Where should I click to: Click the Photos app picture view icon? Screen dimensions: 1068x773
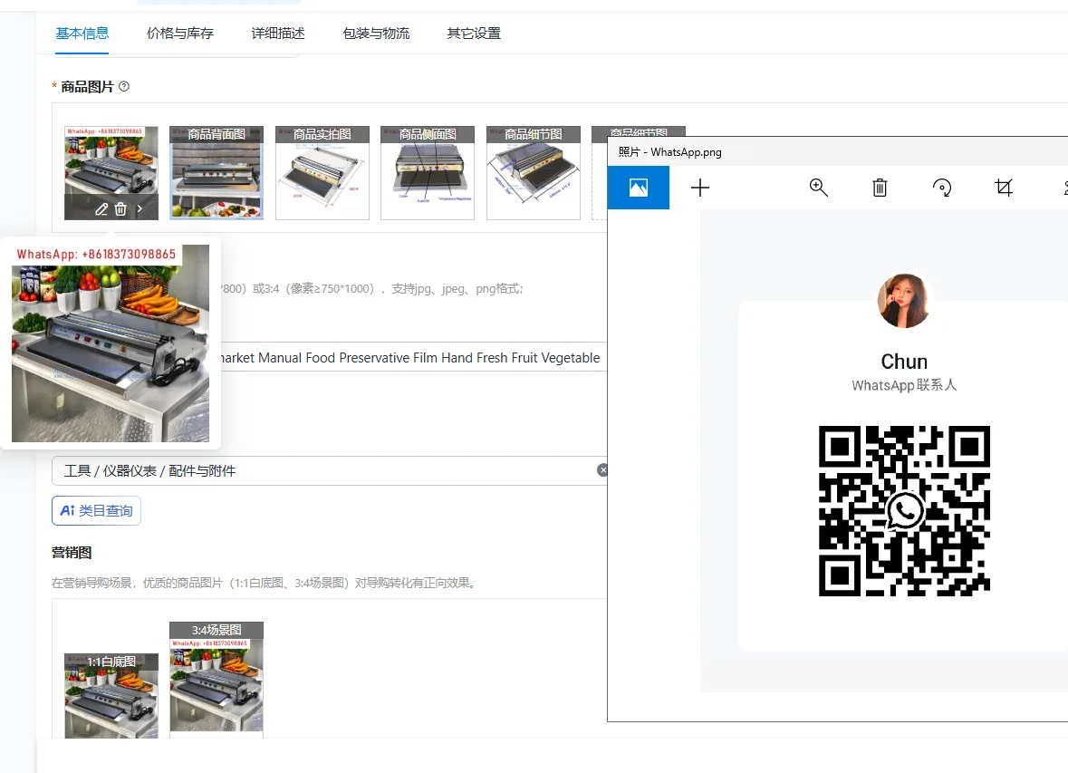(x=639, y=188)
